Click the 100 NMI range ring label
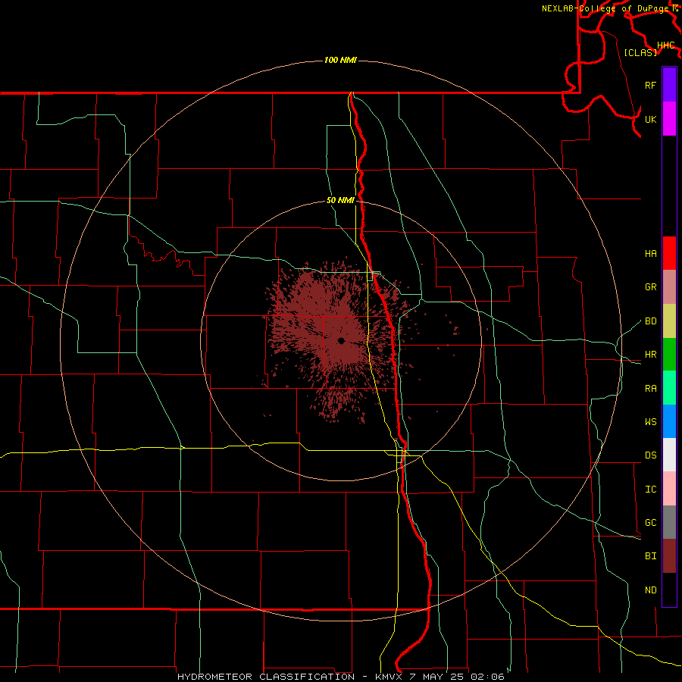This screenshot has width=682, height=682. (x=340, y=60)
